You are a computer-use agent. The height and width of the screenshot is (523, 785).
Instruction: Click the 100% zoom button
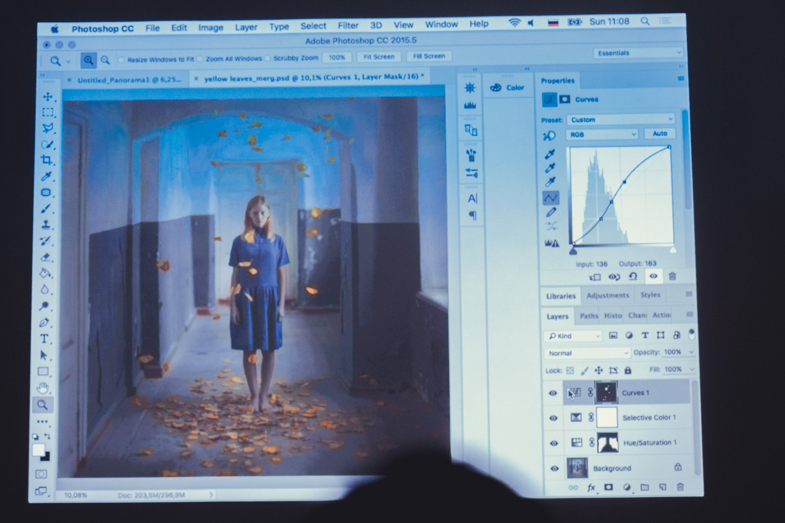point(337,57)
